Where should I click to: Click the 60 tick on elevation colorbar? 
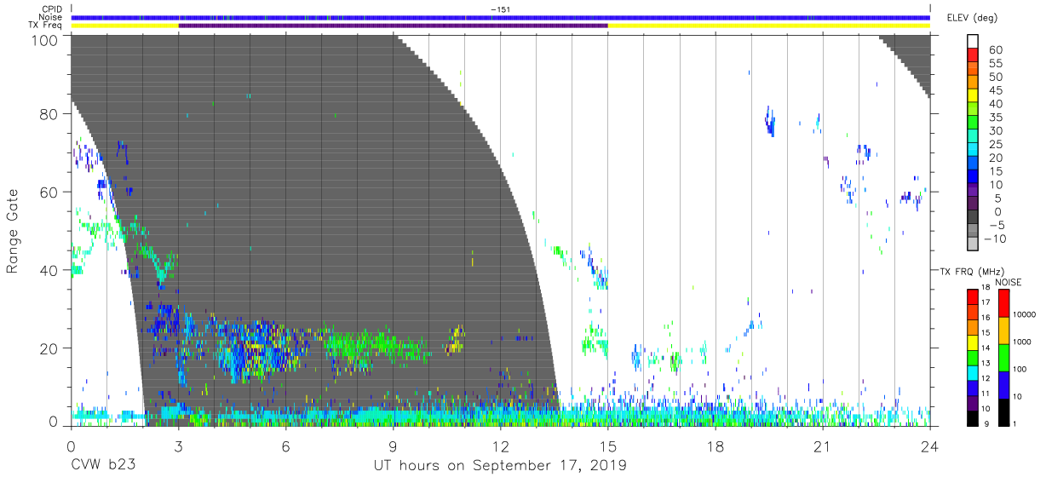coord(994,50)
